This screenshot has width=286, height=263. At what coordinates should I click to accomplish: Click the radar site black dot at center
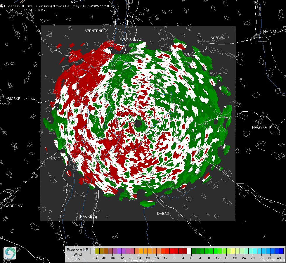pos(138,124)
